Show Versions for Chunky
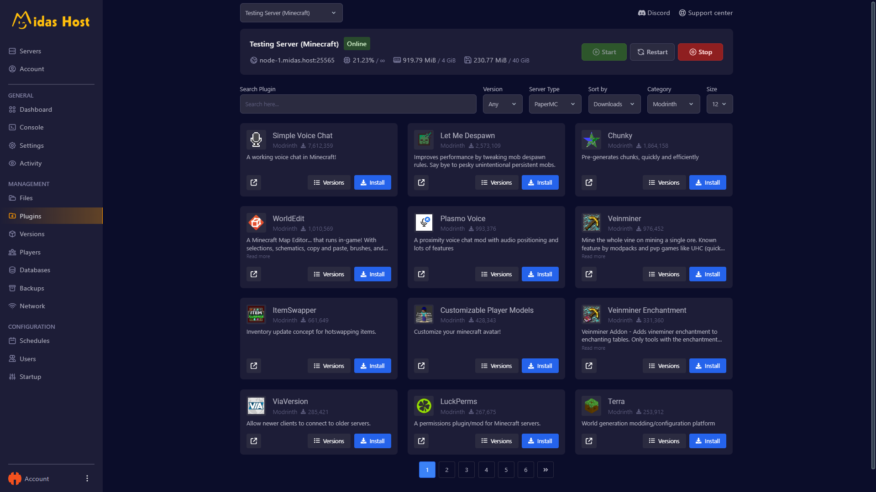 point(664,182)
